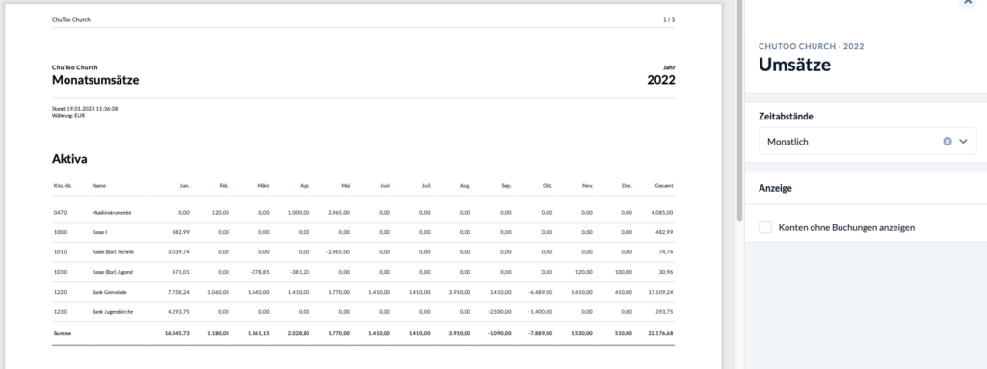
Task: Click the Anzeige section header
Action: tap(775, 188)
